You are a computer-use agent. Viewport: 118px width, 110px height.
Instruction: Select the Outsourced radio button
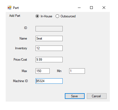coord(66,16)
